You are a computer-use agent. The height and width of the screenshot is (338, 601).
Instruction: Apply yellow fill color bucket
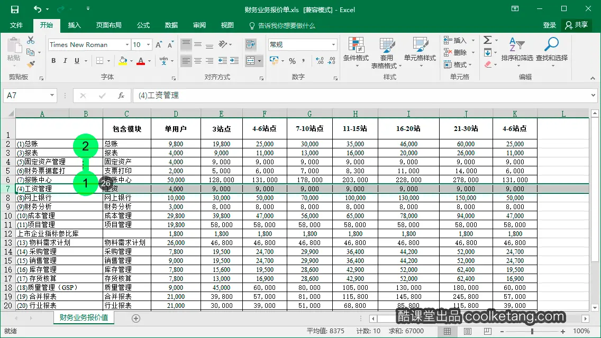(123, 61)
